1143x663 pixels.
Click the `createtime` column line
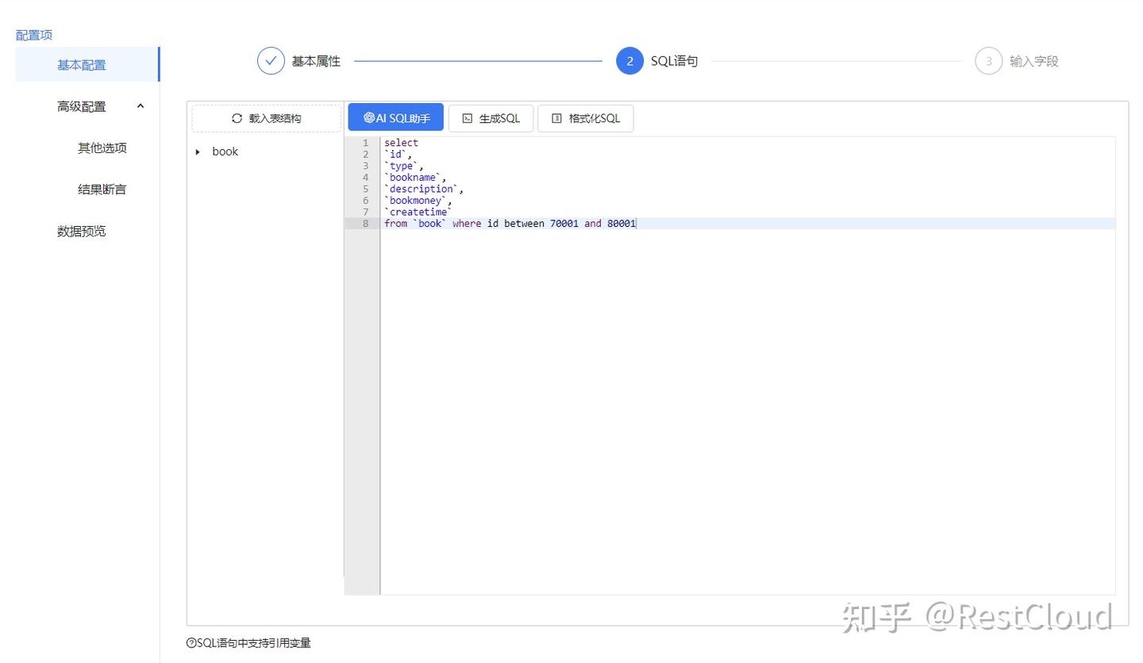pyautogui.click(x=418, y=212)
